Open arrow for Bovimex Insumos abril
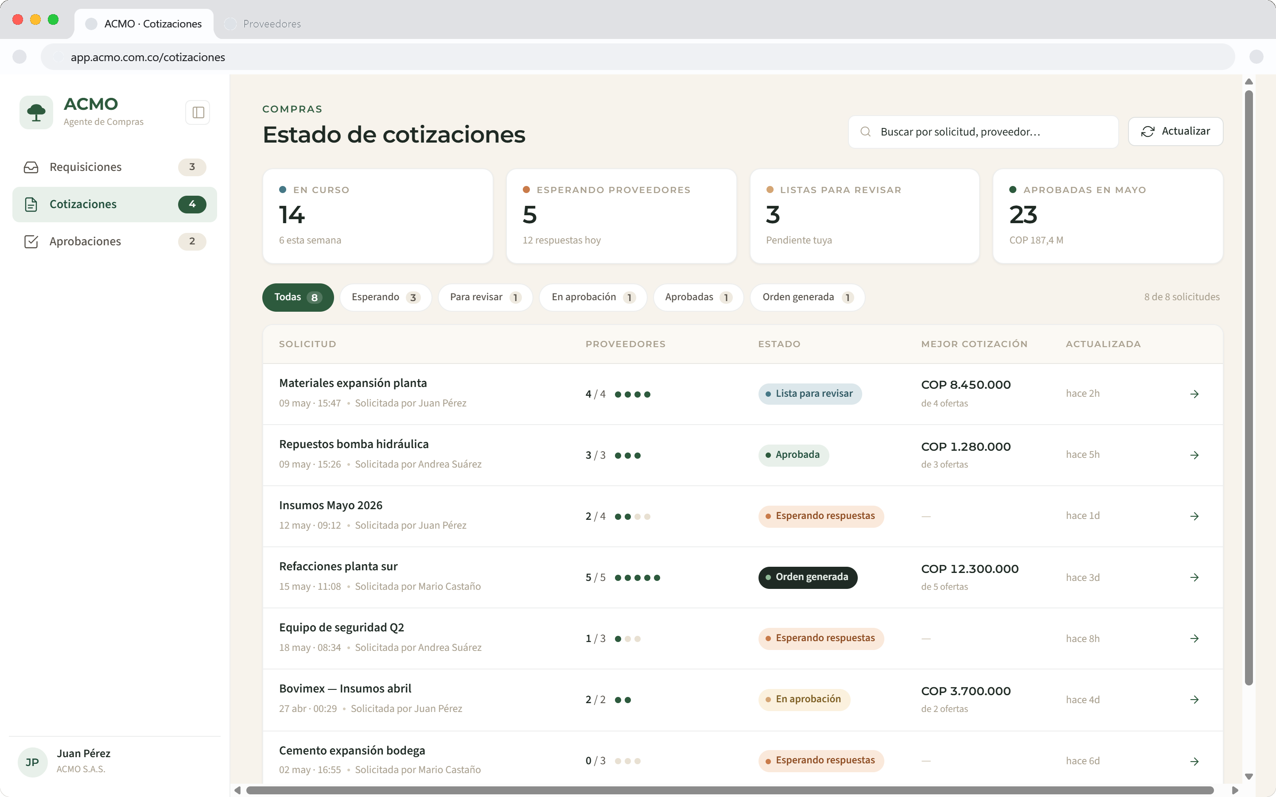Screen dimensions: 1276x797 [1195, 700]
